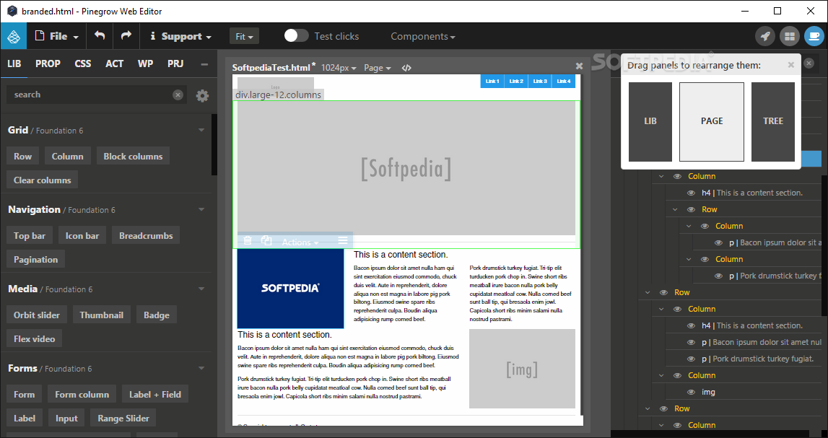Toggle visibility of img tree node
828x438 pixels.
pyautogui.click(x=691, y=392)
